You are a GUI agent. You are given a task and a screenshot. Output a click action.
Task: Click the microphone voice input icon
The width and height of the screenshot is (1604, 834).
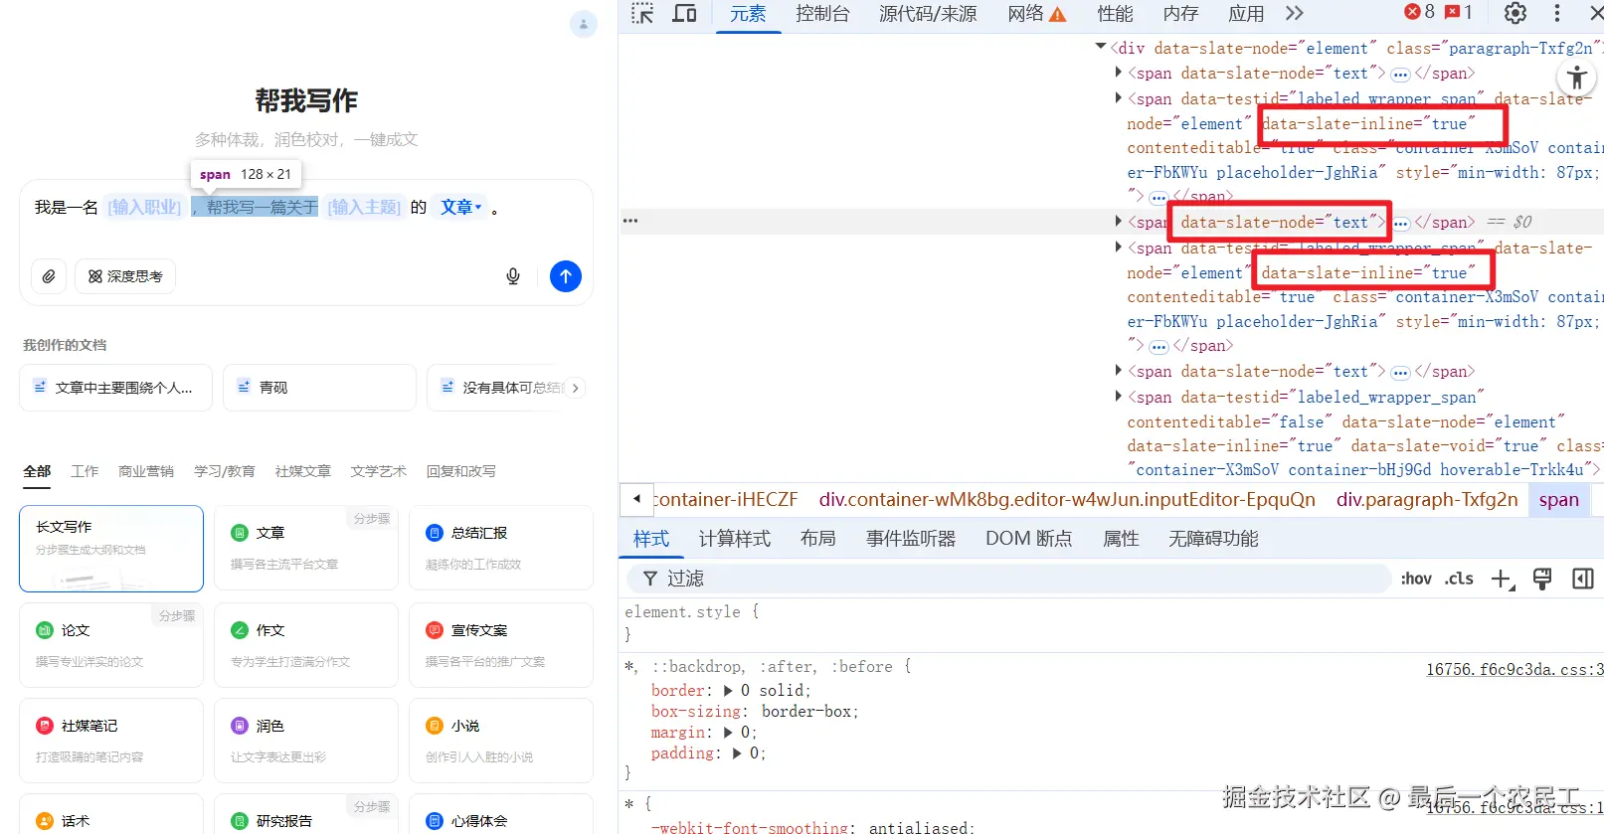(513, 276)
